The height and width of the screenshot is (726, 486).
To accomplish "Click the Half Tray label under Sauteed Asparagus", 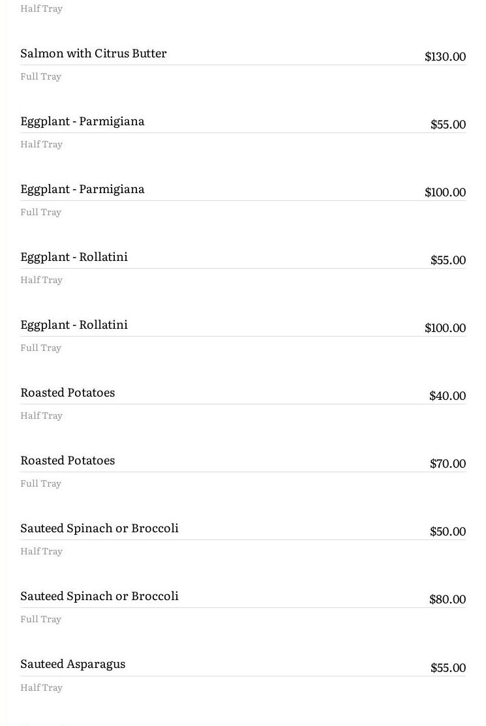I will point(41,688).
